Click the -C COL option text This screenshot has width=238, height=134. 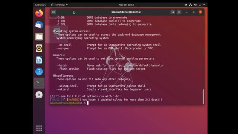point(61,24)
